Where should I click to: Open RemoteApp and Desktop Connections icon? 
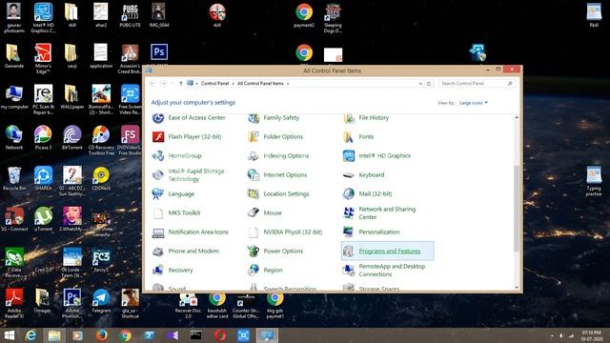click(x=349, y=271)
